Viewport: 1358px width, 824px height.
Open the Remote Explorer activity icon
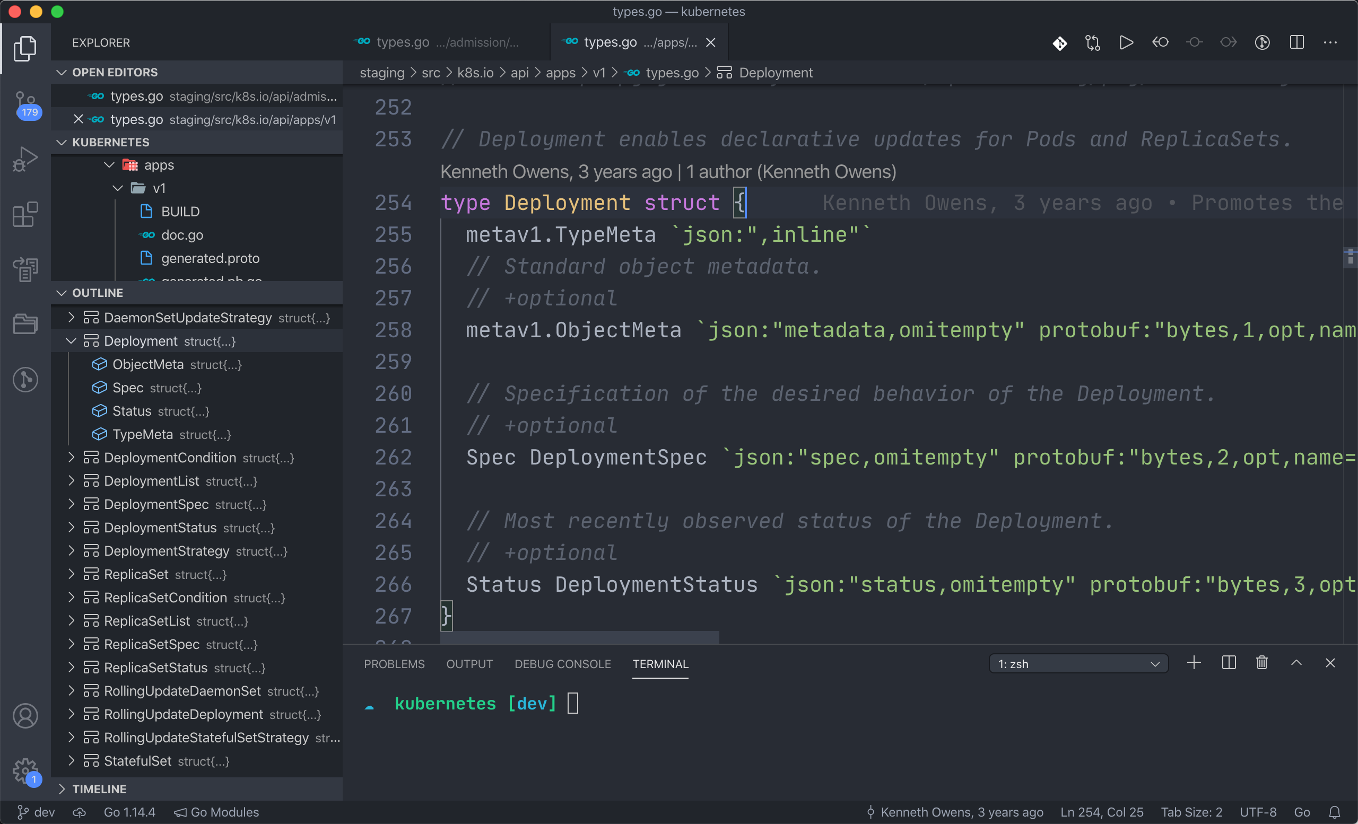[25, 269]
